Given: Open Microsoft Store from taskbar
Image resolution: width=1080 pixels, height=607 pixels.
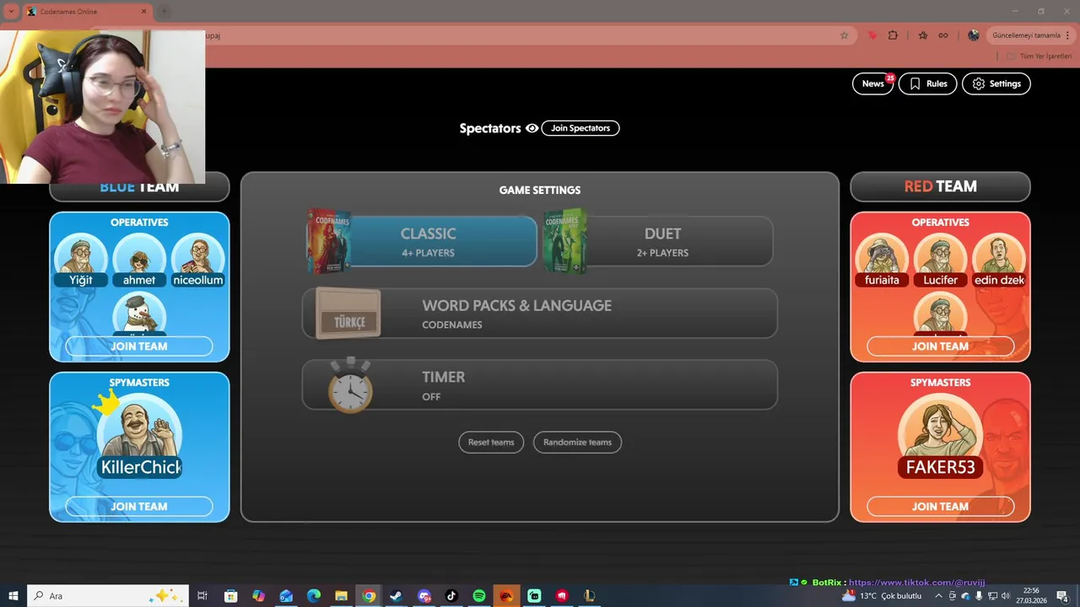Looking at the screenshot, I should click(x=230, y=596).
